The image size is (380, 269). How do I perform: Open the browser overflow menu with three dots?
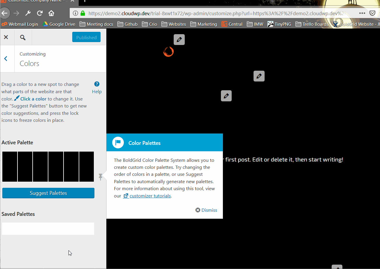click(x=362, y=13)
